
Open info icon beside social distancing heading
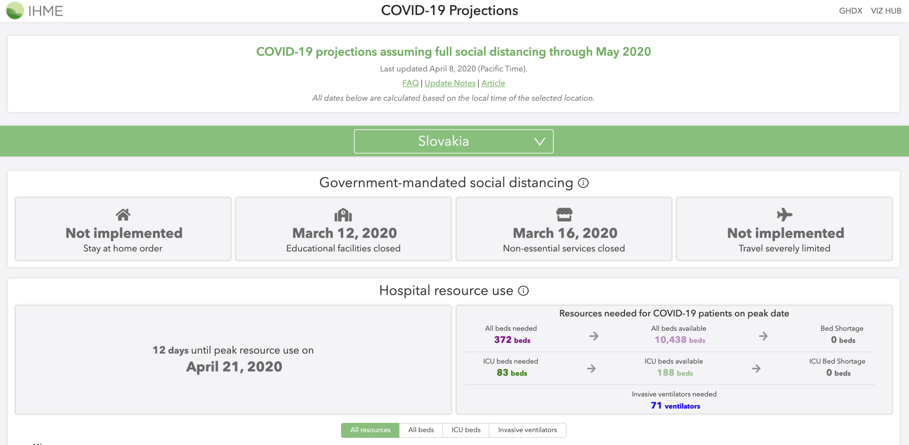583,183
